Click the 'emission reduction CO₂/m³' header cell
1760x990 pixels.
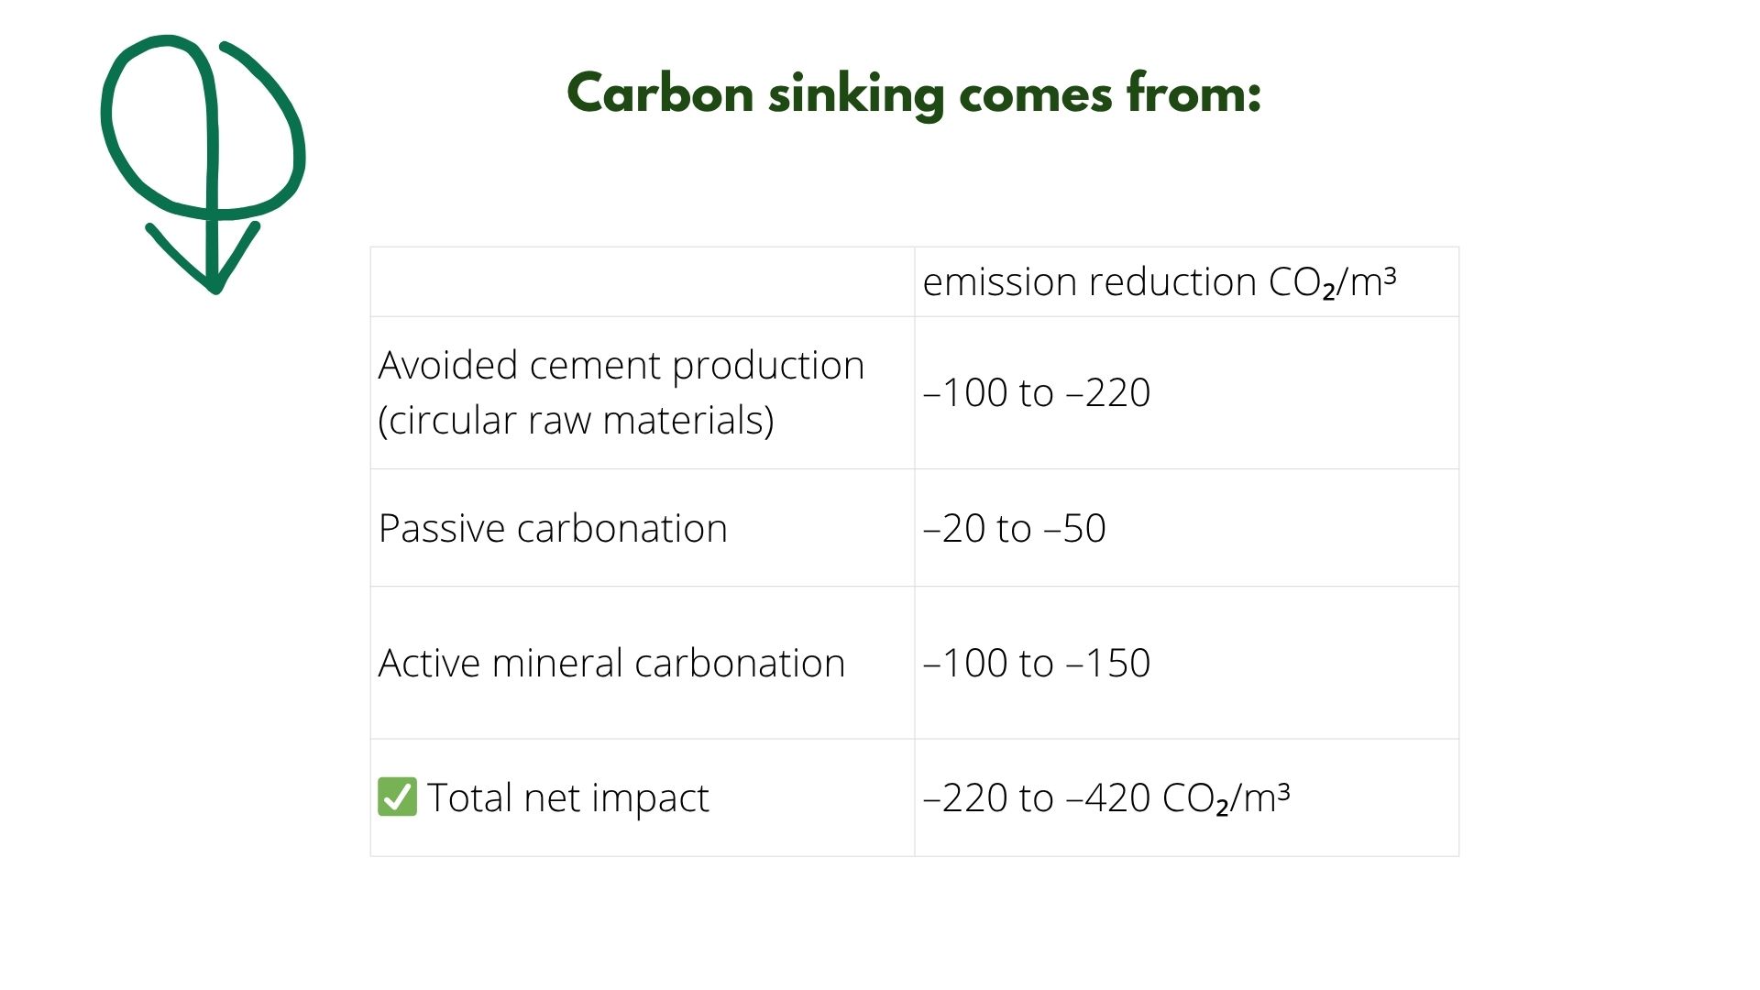(1186, 281)
